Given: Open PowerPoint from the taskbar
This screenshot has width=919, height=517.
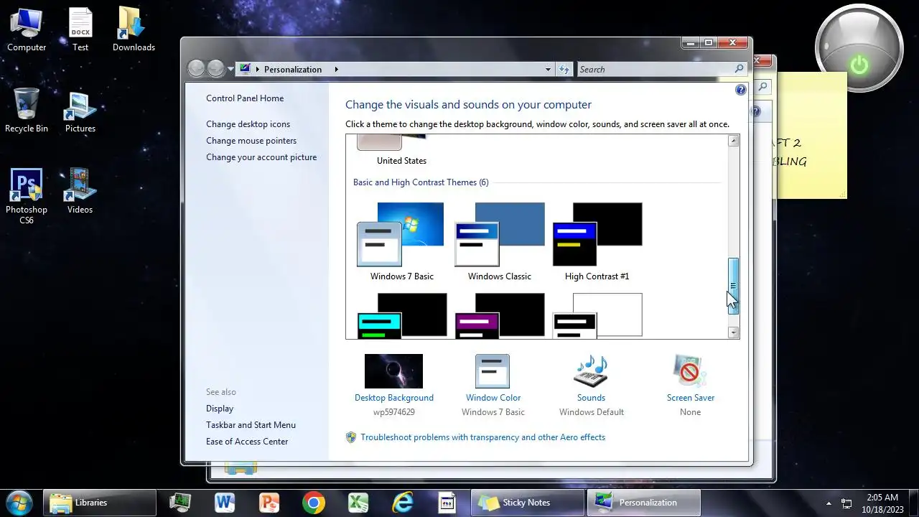Looking at the screenshot, I should [x=269, y=503].
